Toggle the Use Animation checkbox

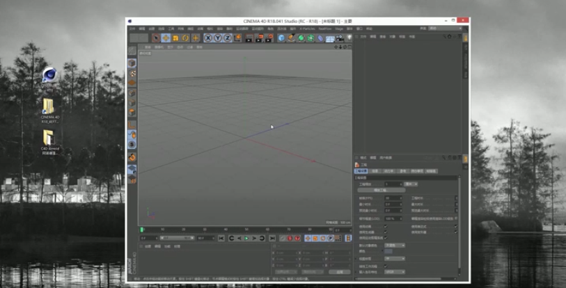[385, 226]
